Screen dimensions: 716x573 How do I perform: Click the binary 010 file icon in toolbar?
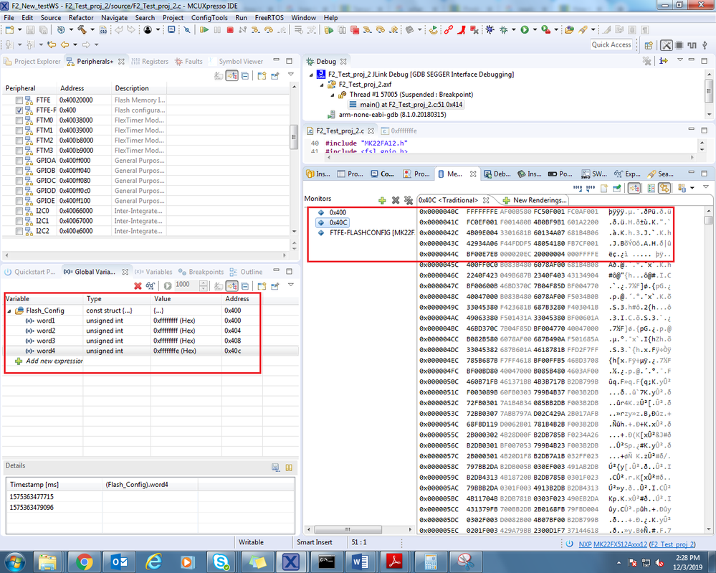click(x=103, y=30)
